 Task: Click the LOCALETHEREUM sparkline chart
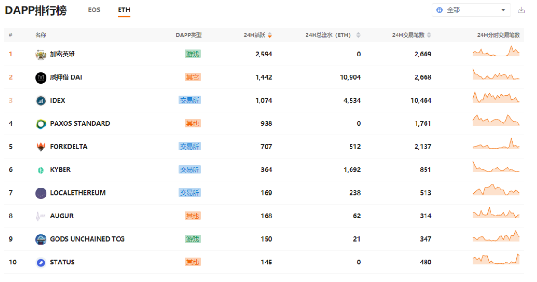[x=496, y=189]
